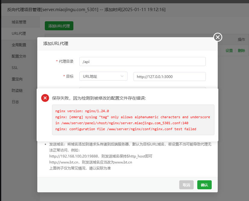Click the green 添加URL代理 button
The image size is (249, 201).
(59, 26)
